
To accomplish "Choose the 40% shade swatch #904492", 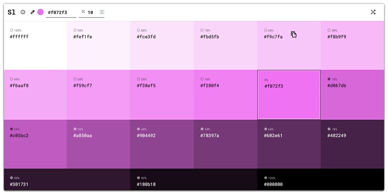I will point(162,144).
